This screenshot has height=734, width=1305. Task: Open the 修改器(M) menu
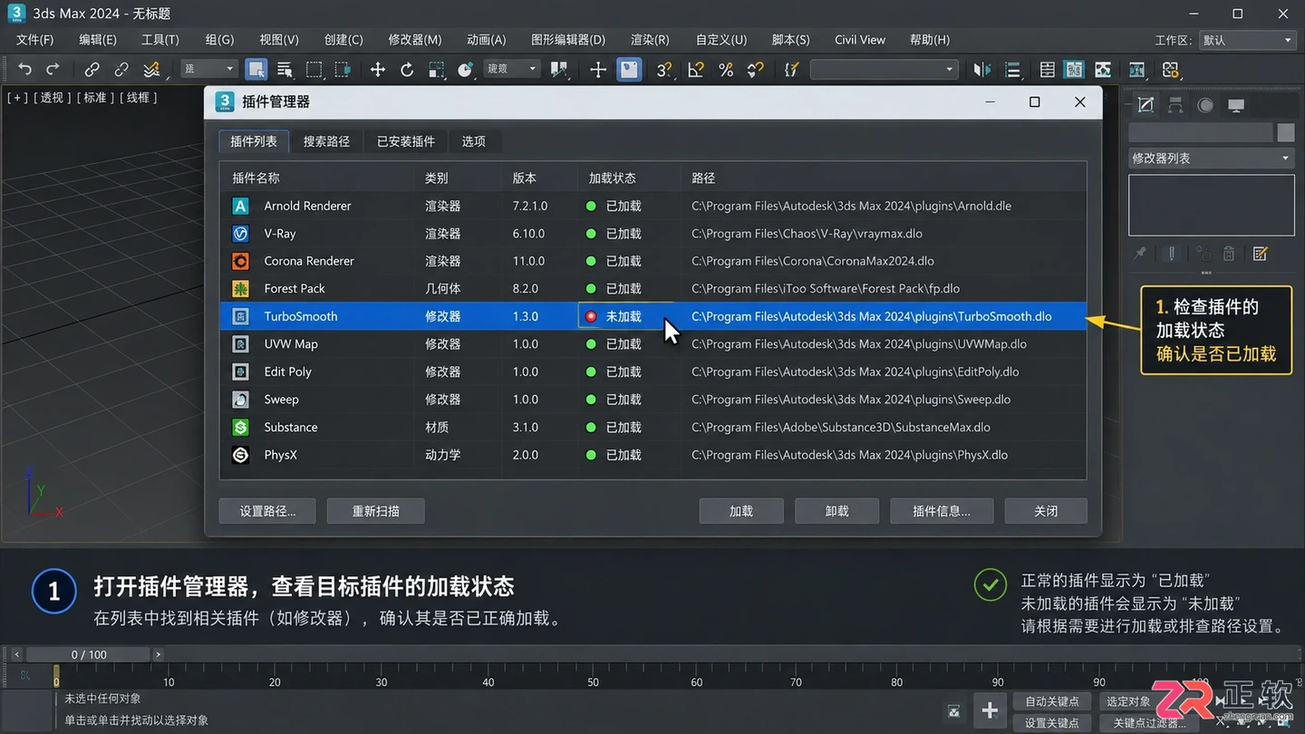click(x=414, y=40)
